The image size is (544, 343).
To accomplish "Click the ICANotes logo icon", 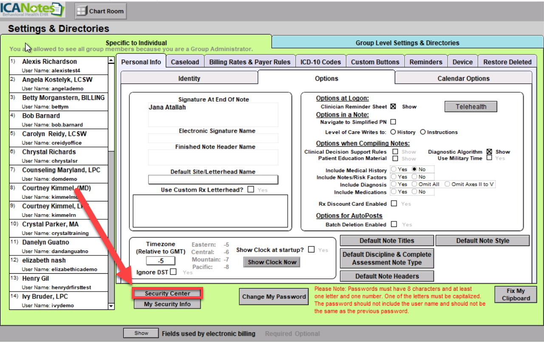I will 32,10.
